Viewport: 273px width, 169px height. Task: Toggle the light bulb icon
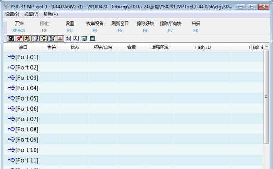click(44, 38)
